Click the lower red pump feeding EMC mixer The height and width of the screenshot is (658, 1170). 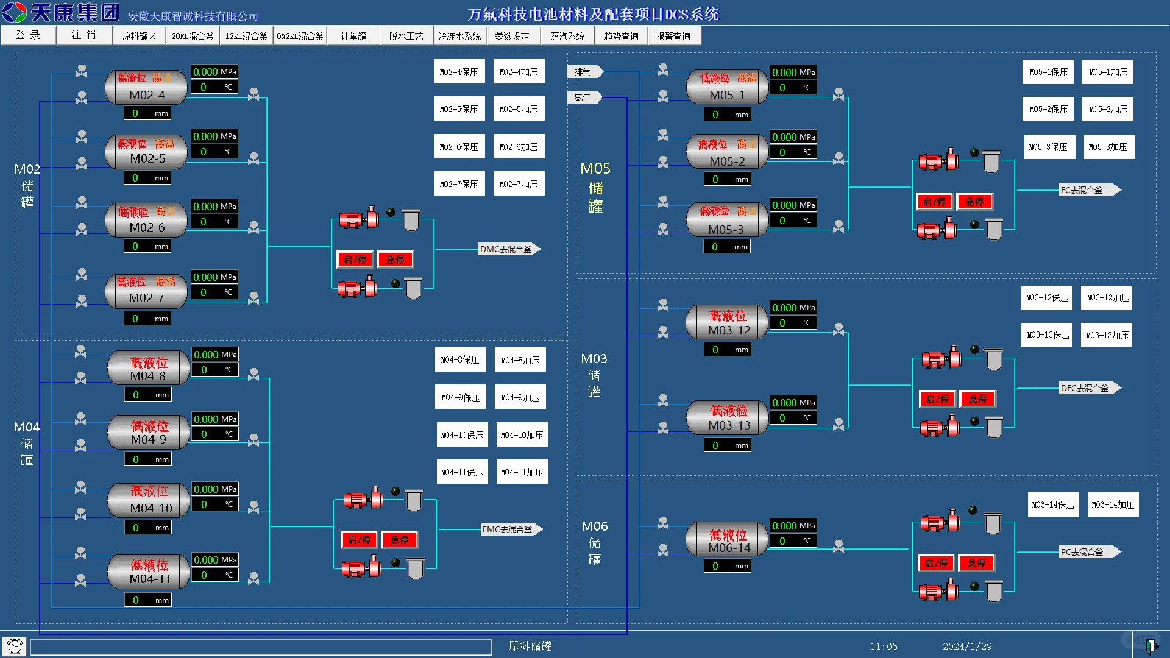click(361, 568)
